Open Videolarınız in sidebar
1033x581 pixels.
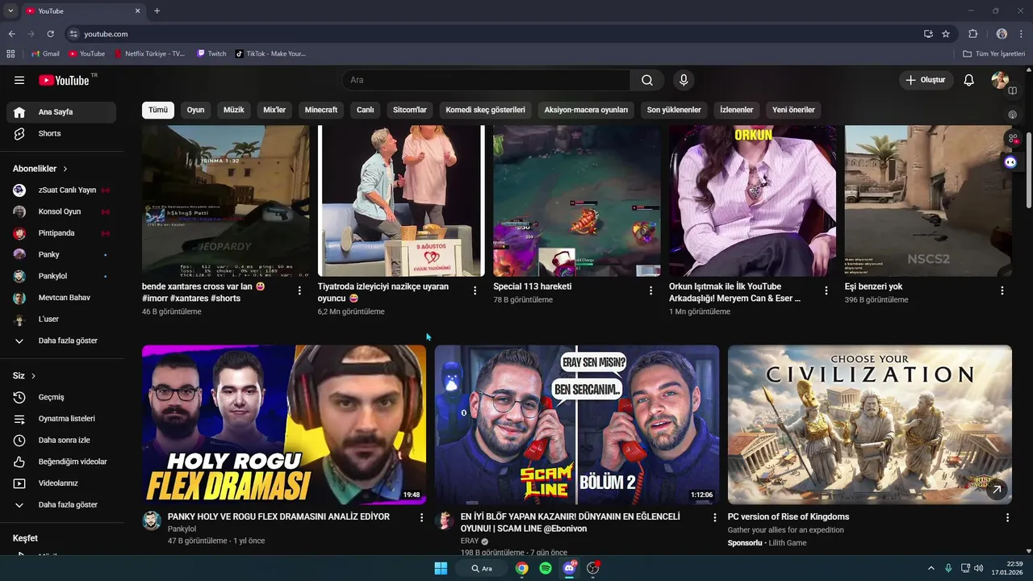[61, 483]
